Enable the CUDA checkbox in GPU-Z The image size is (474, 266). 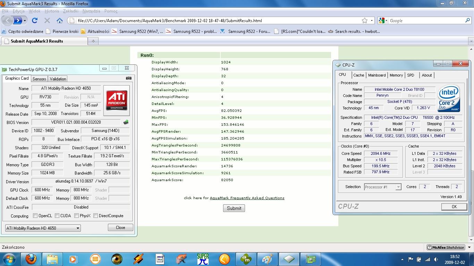click(57, 216)
